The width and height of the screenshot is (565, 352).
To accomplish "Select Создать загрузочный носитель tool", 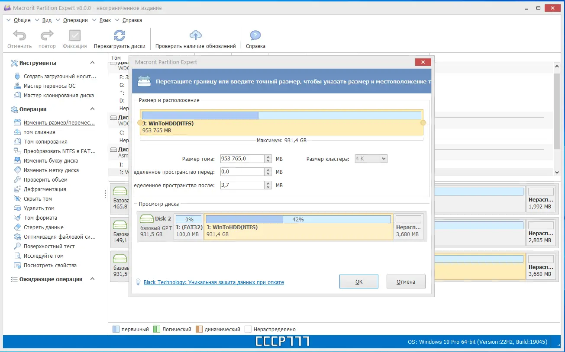I will [60, 76].
